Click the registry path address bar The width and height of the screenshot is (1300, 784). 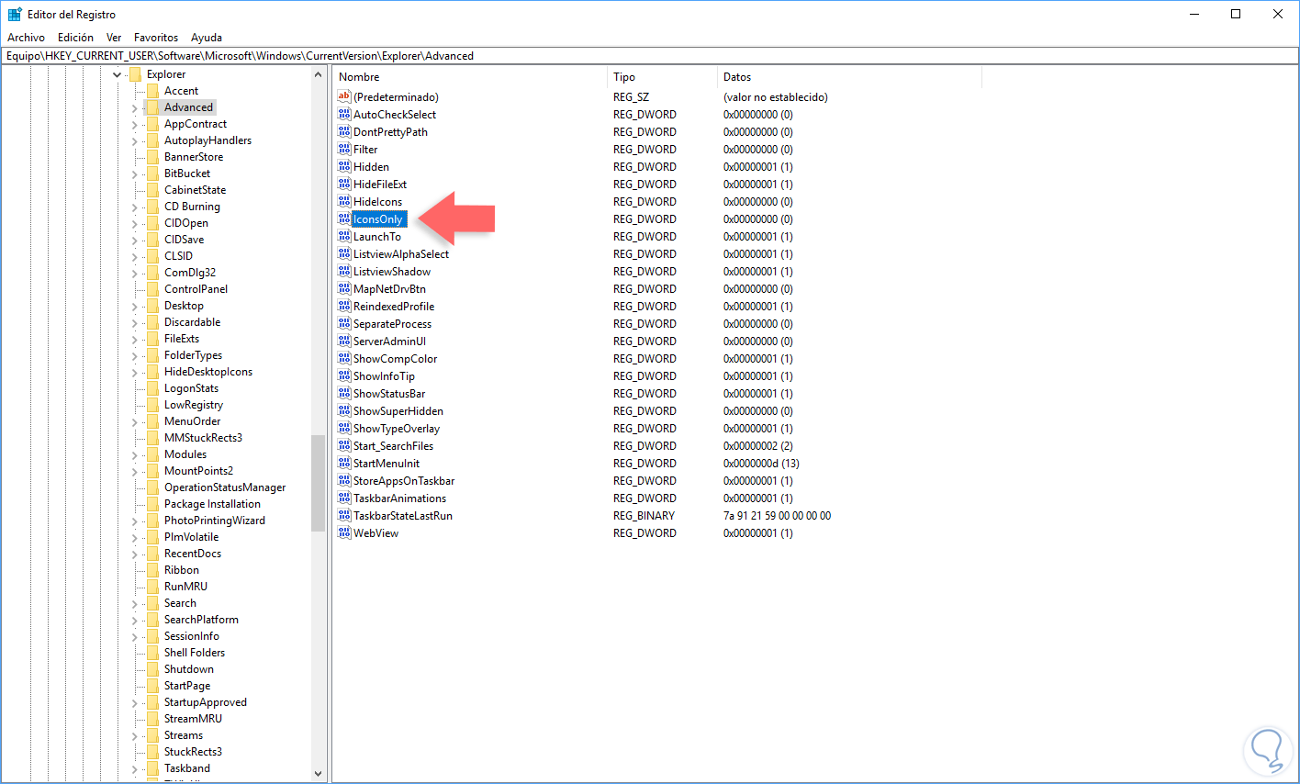(650, 56)
